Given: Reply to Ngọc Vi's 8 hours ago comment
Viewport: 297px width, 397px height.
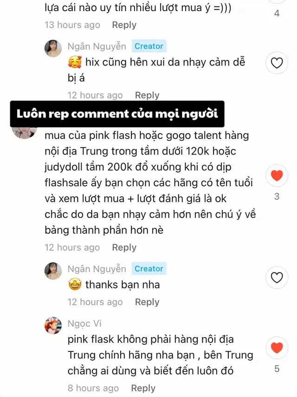Looking at the screenshot, I should [143, 388].
